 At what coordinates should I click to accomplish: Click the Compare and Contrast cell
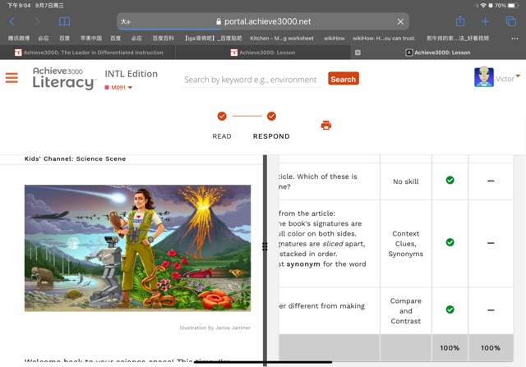[x=405, y=310]
